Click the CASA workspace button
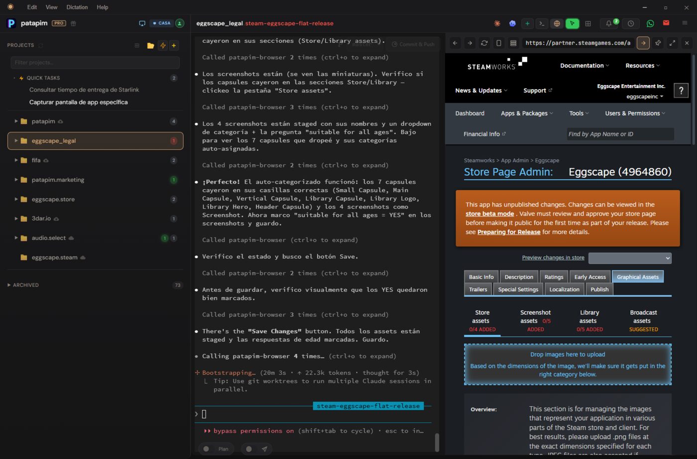 pyautogui.click(x=162, y=23)
